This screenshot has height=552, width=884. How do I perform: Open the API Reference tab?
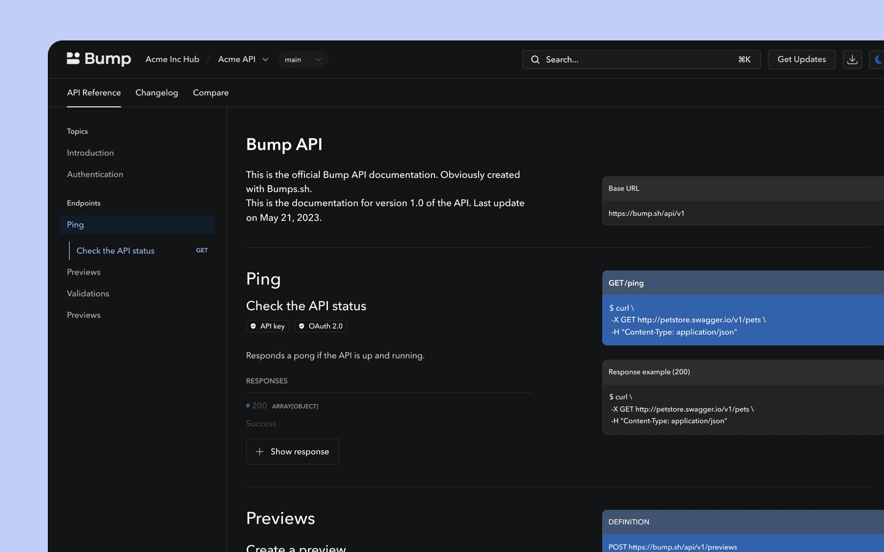tap(94, 93)
